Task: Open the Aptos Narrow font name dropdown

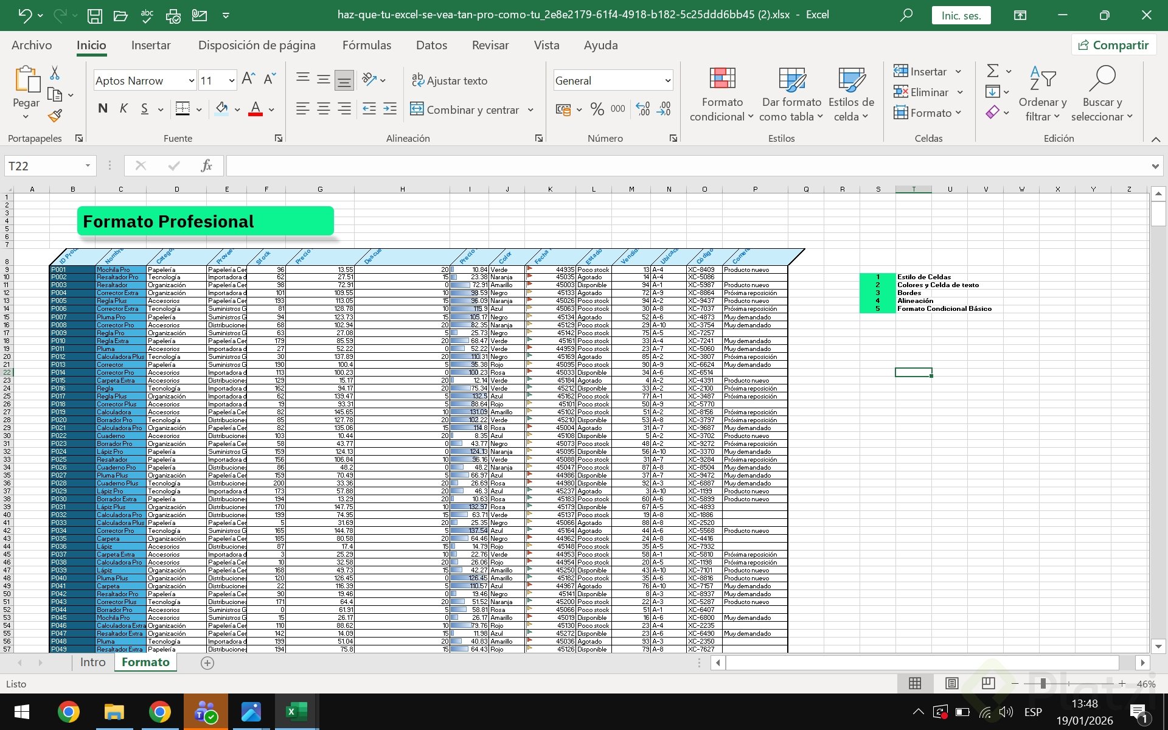Action: pos(191,80)
